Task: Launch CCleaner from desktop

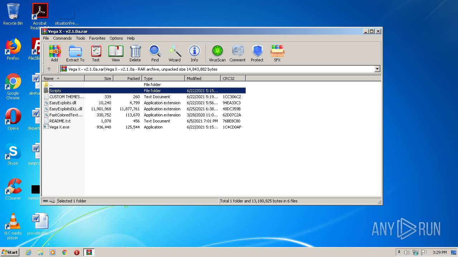Action: (x=13, y=189)
